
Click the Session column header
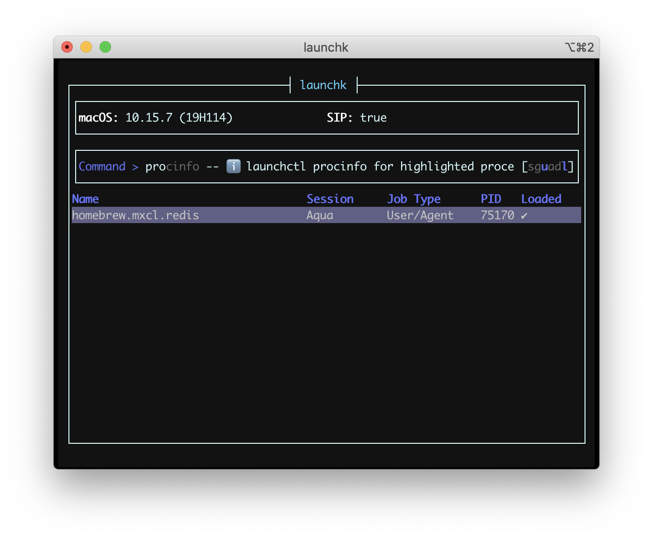click(330, 199)
